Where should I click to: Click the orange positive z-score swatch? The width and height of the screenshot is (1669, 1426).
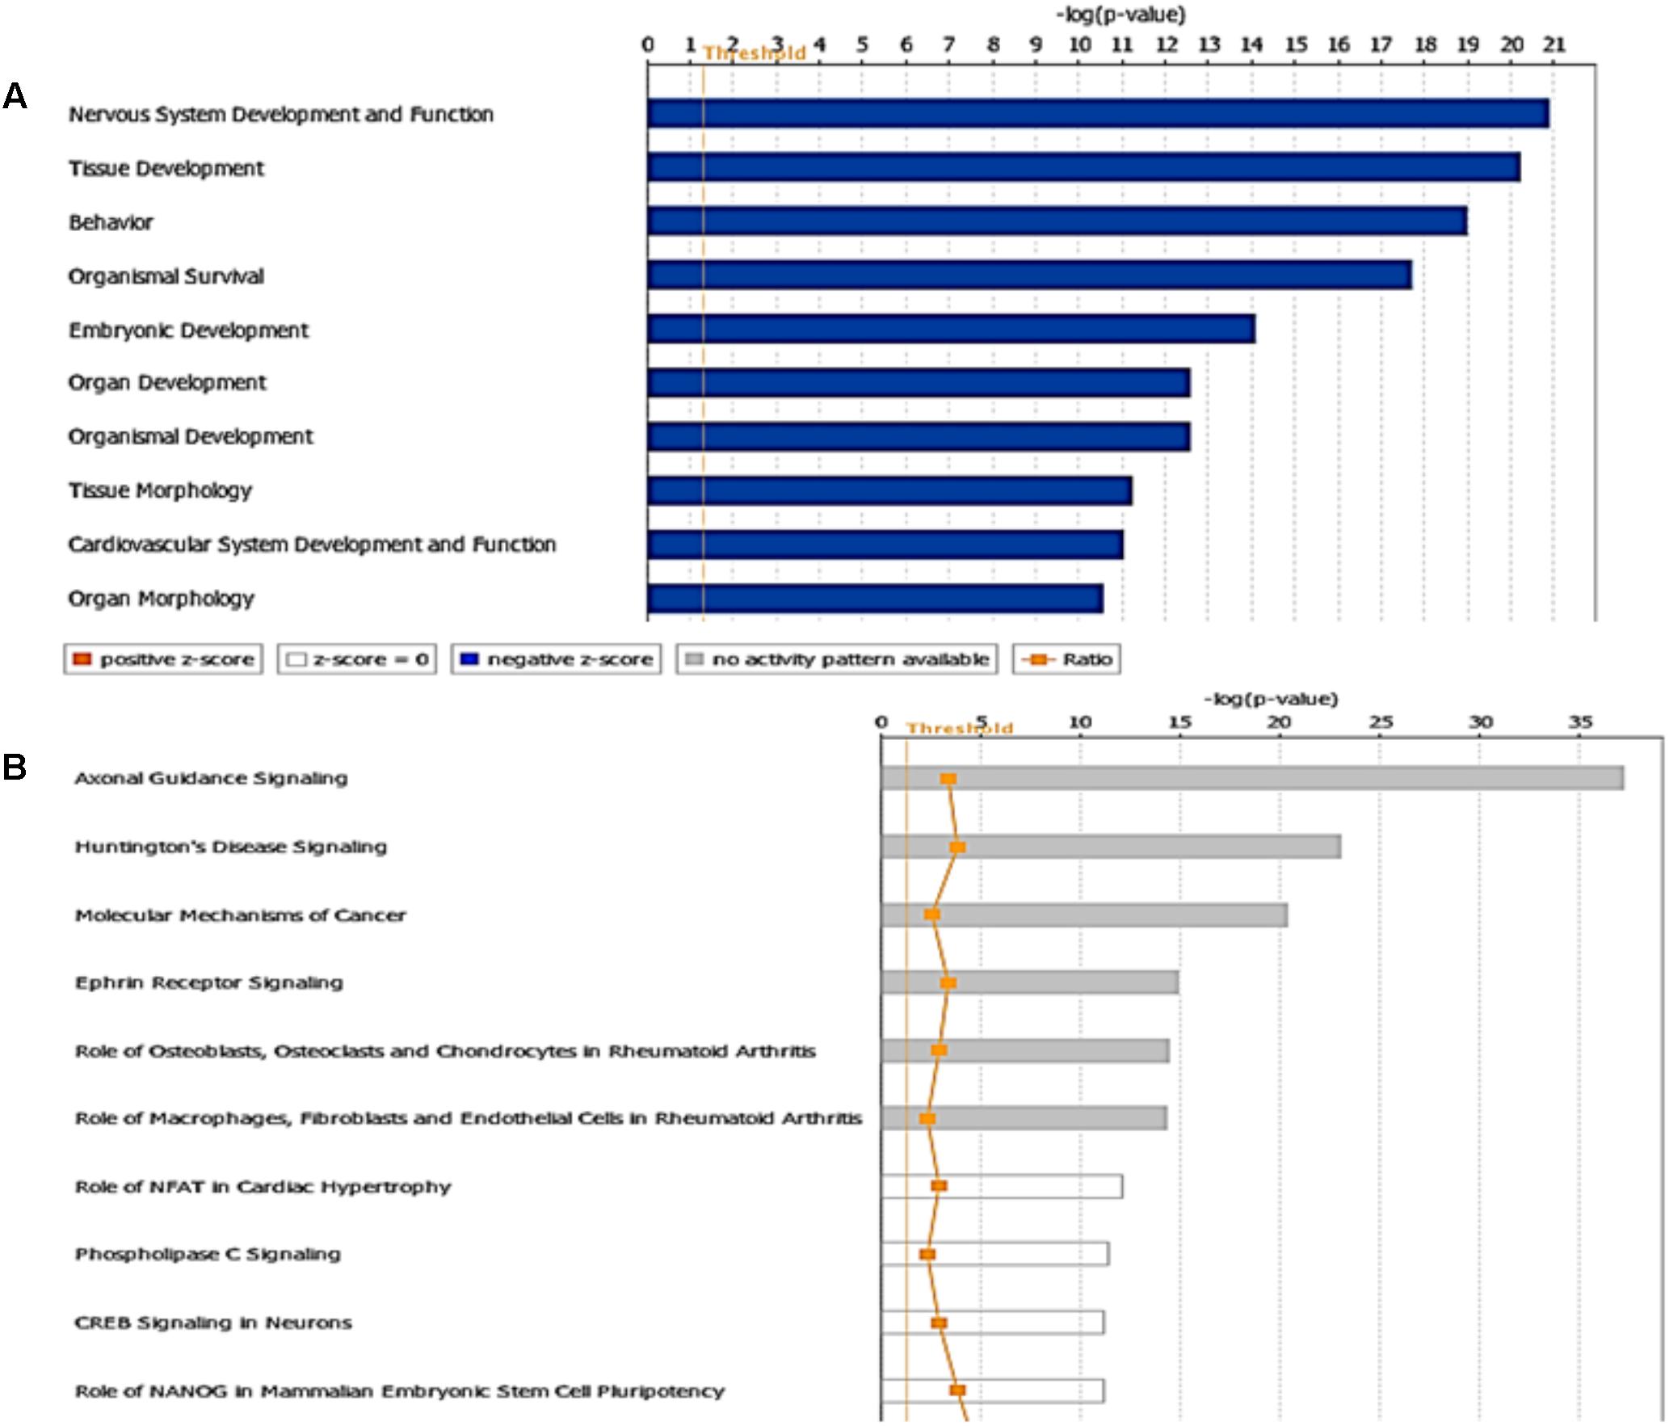pyautogui.click(x=82, y=659)
